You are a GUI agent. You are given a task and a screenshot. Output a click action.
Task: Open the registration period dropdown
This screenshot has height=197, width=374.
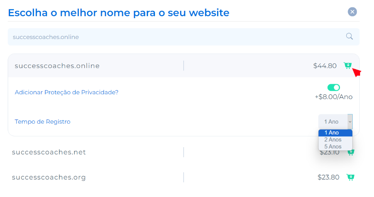(335, 122)
